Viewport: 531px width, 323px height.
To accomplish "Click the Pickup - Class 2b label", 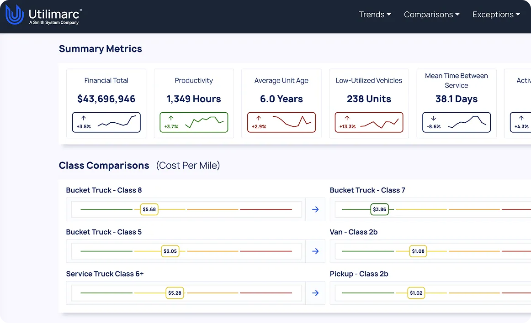I will [359, 274].
